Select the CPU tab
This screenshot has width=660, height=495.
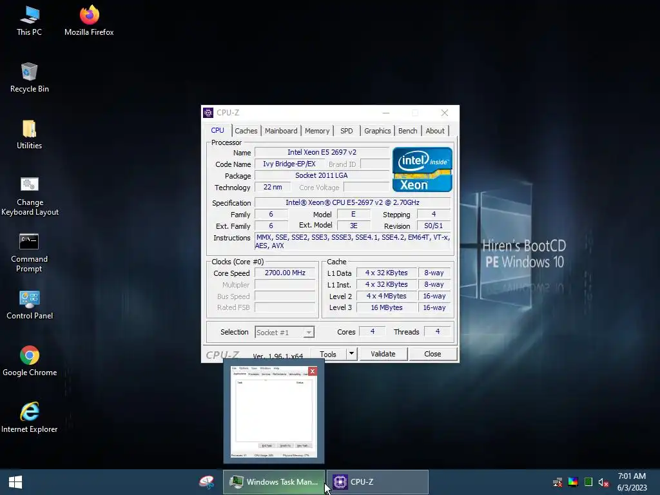click(217, 130)
